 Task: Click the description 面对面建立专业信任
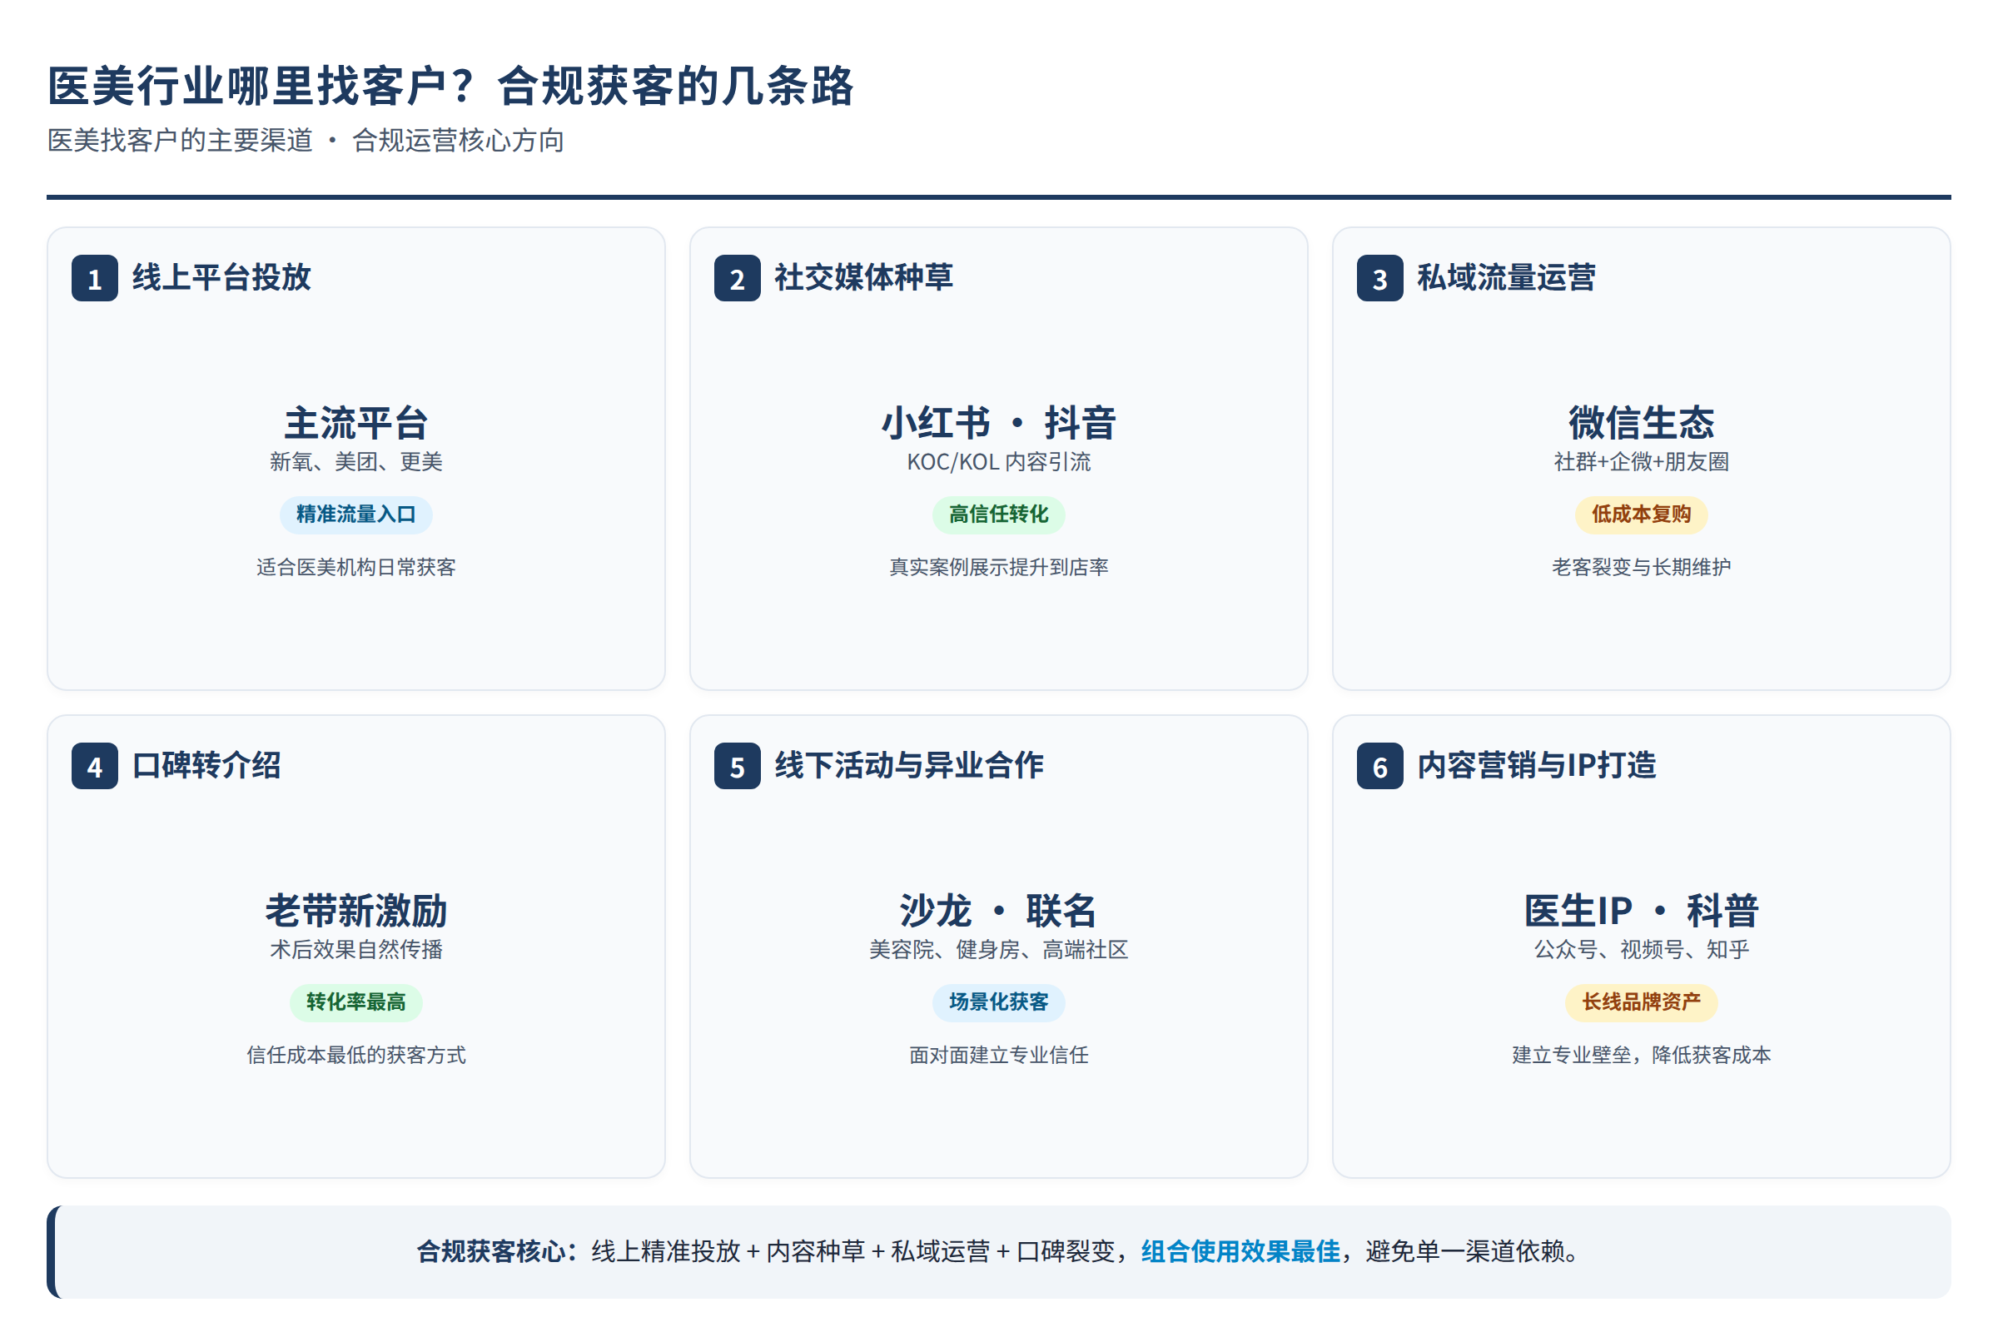pos(999,1055)
